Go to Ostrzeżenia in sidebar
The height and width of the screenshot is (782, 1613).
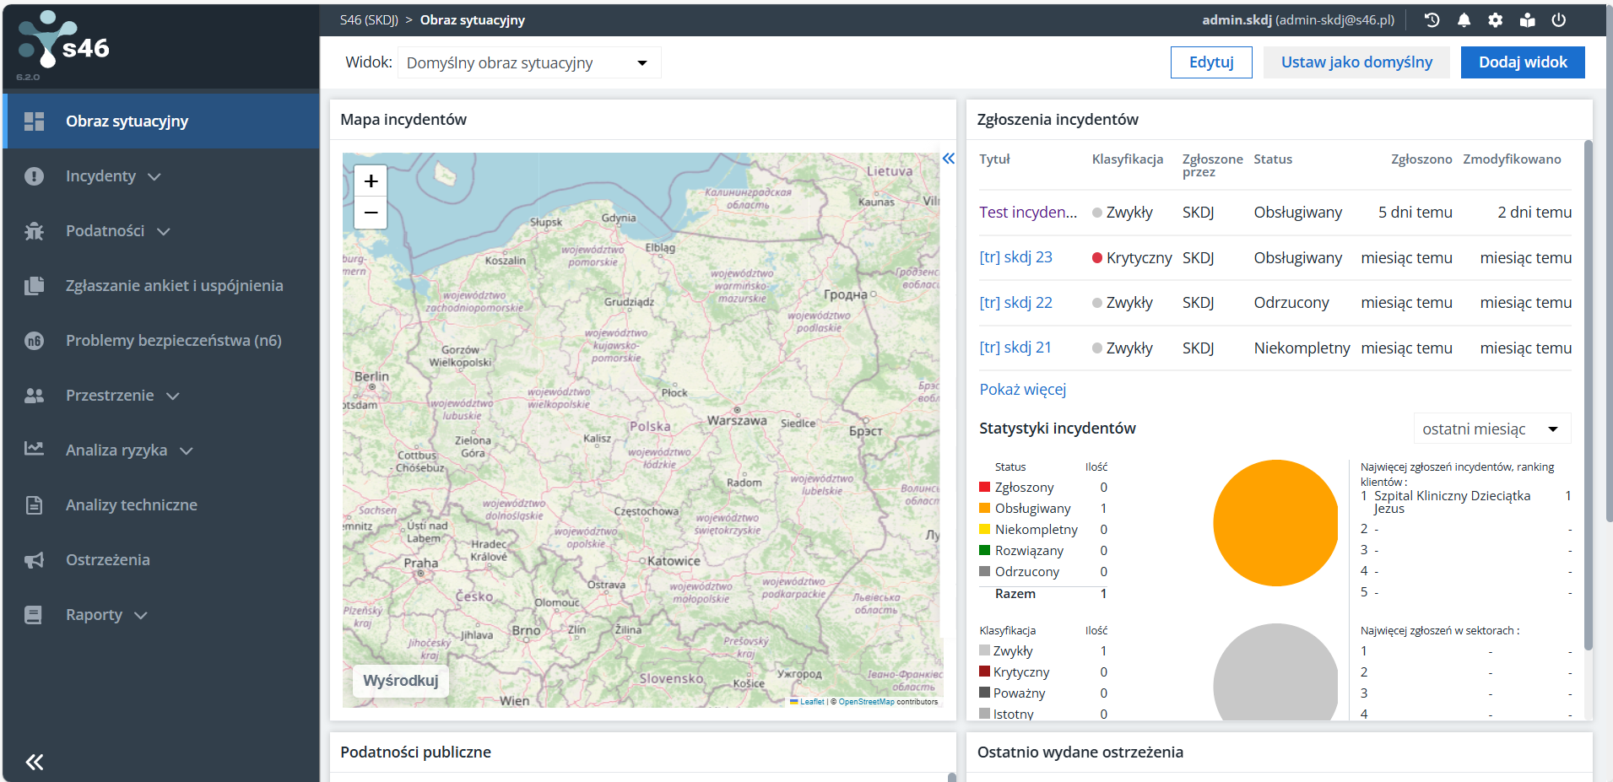point(107,560)
